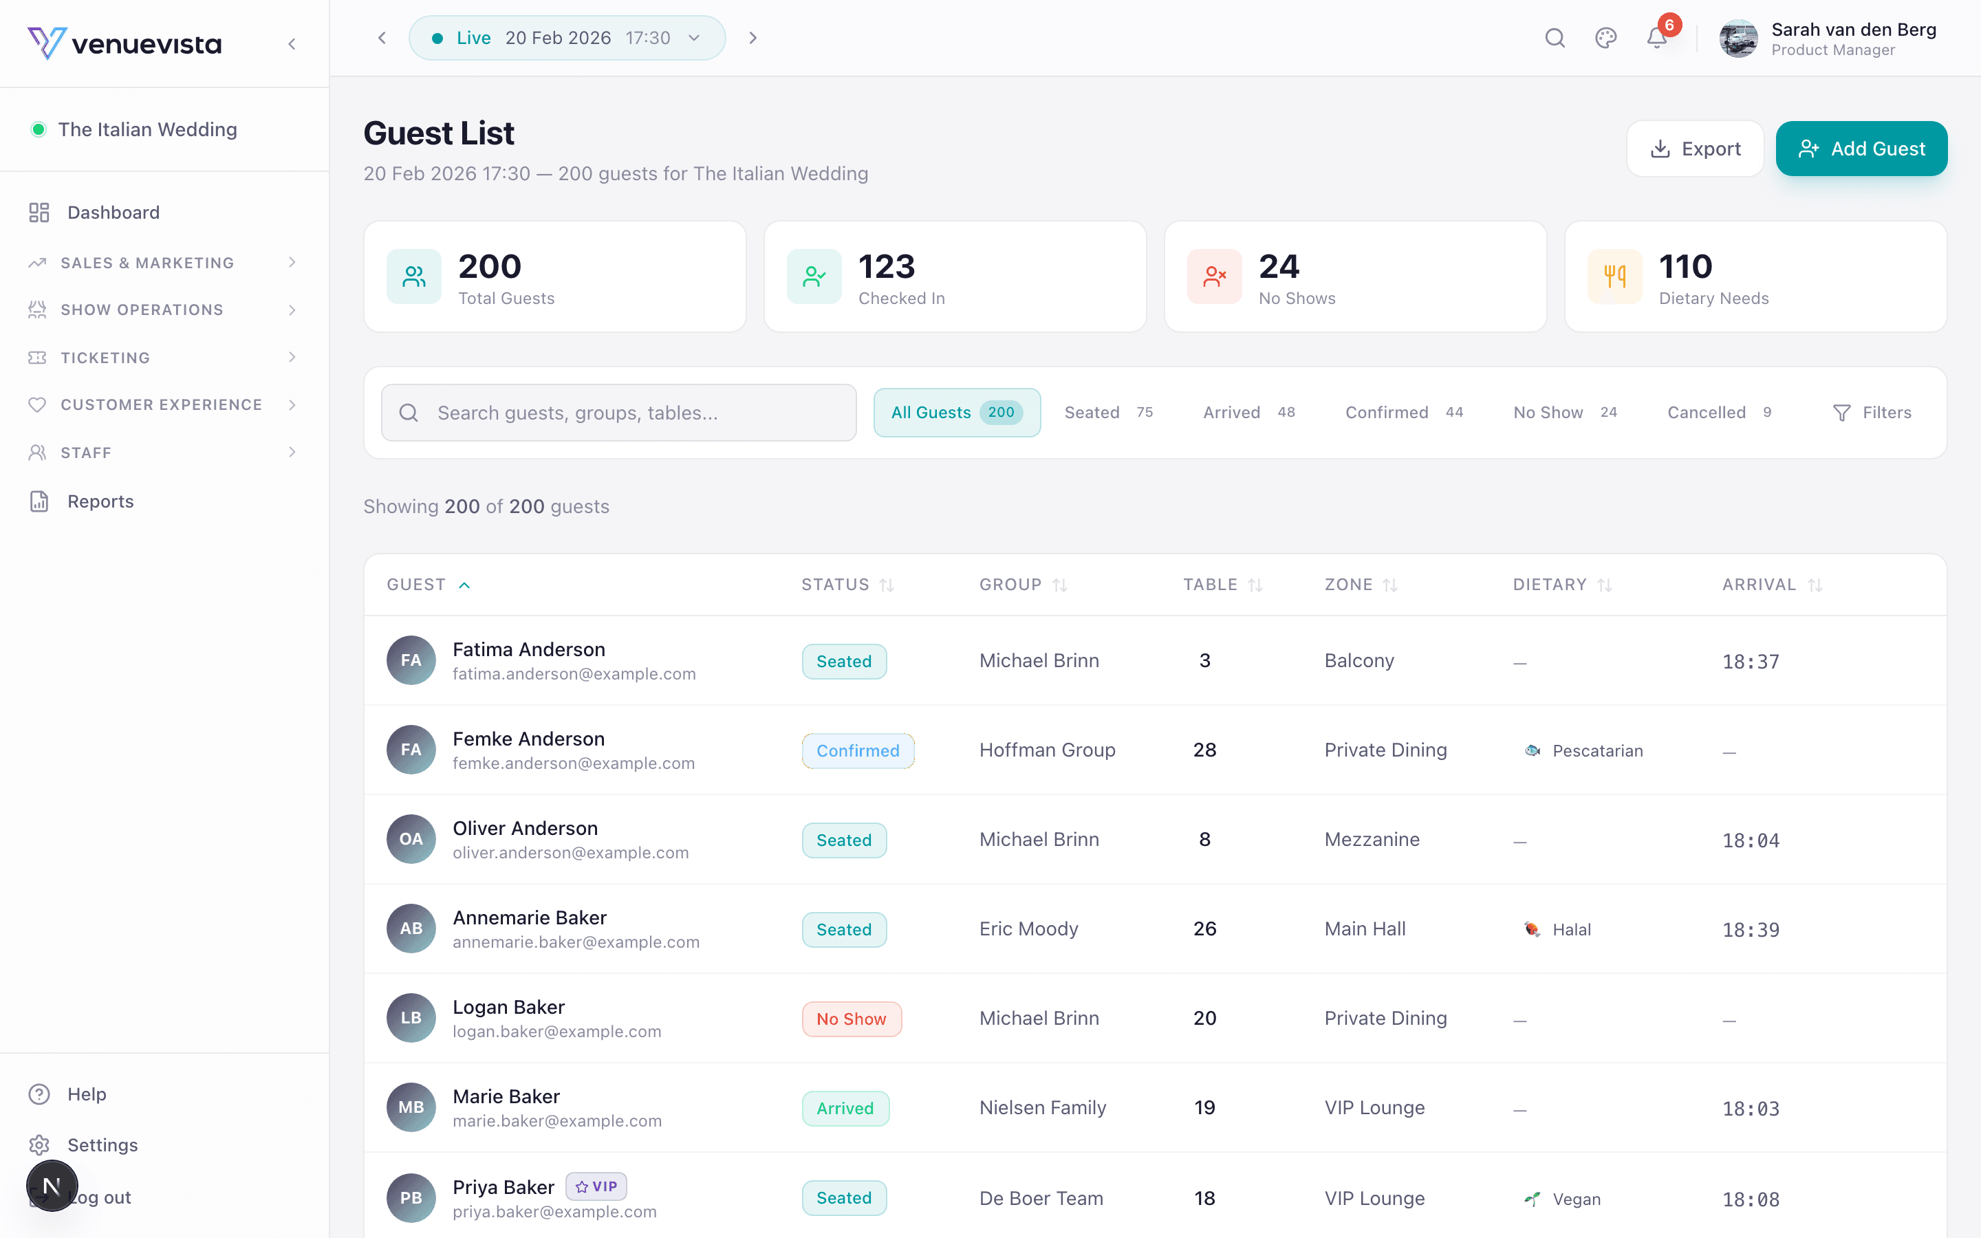Image resolution: width=1981 pixels, height=1238 pixels.
Task: Export the guest list
Action: [1694, 148]
